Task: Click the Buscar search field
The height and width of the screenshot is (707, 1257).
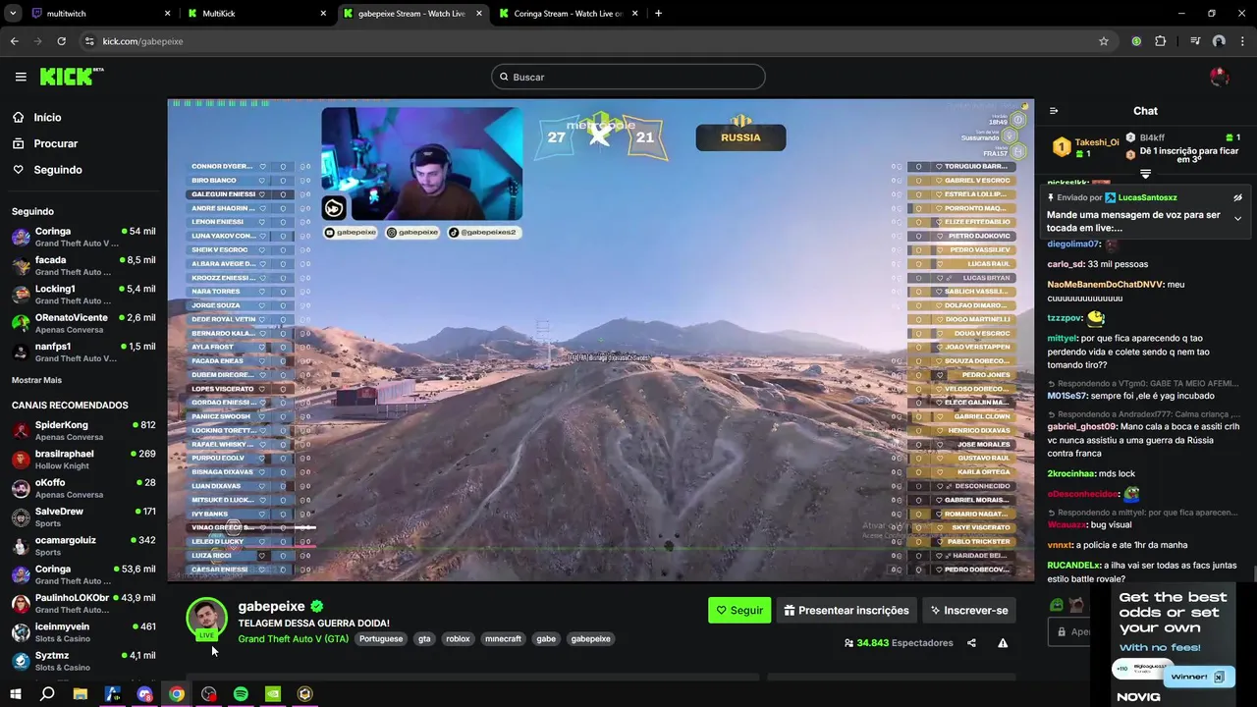Action: (628, 77)
